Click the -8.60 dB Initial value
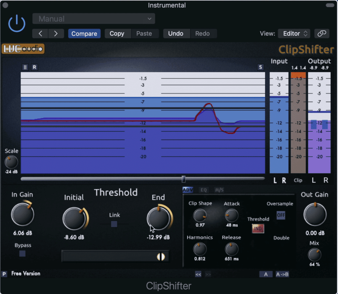This screenshot has width=338, height=294. coord(74,238)
